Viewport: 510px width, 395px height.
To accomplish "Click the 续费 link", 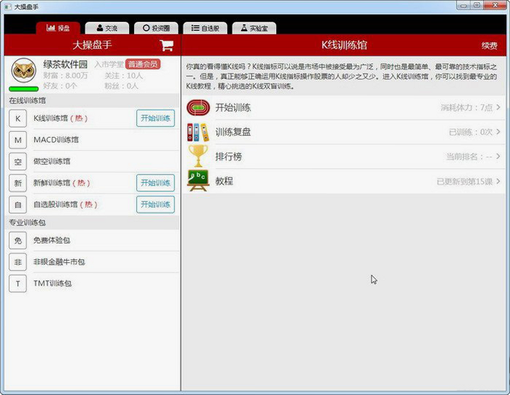I will pyautogui.click(x=489, y=46).
